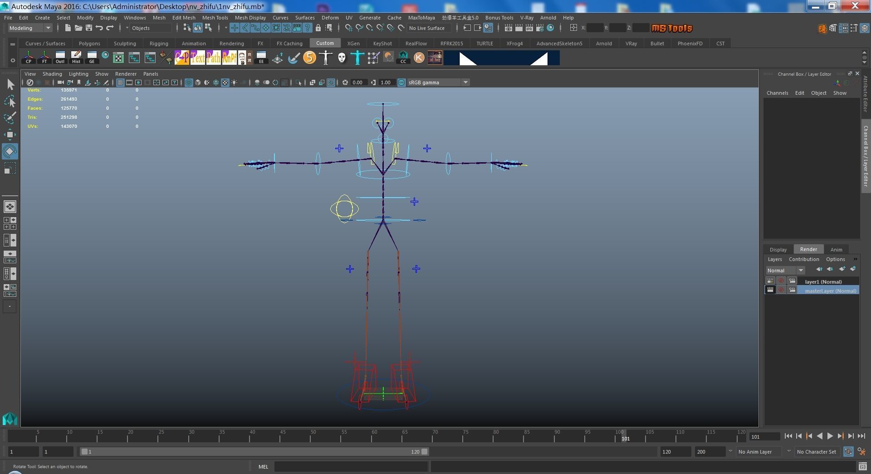Image resolution: width=871 pixels, height=474 pixels.
Task: Open the Channels menu in Channel Box
Action: [777, 93]
